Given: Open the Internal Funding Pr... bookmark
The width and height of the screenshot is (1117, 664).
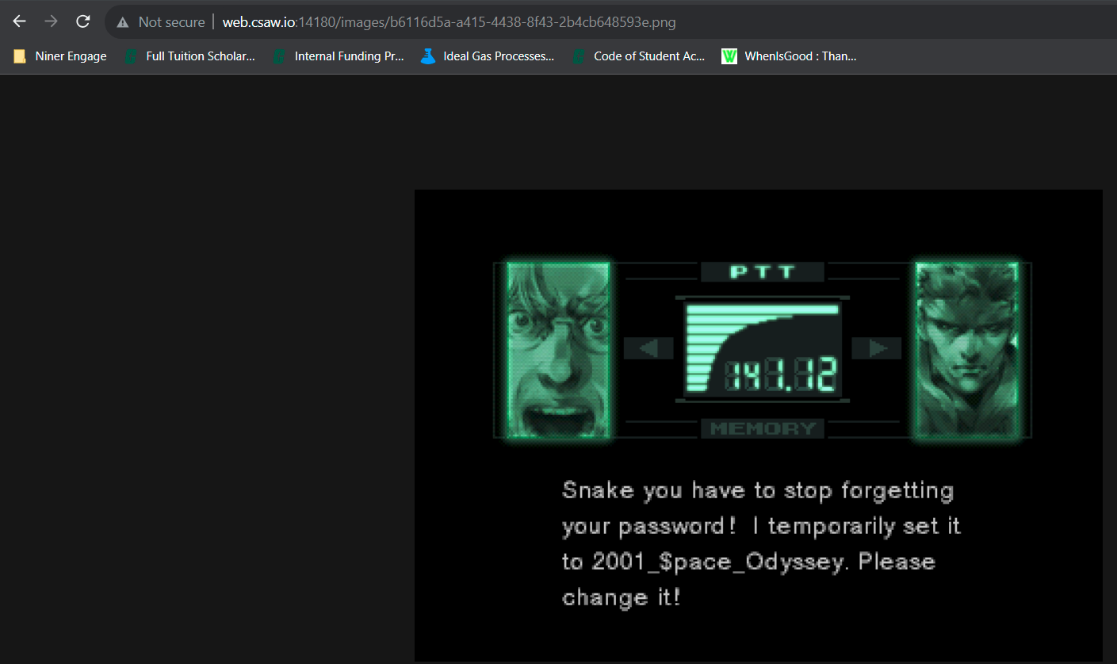Looking at the screenshot, I should (x=338, y=56).
